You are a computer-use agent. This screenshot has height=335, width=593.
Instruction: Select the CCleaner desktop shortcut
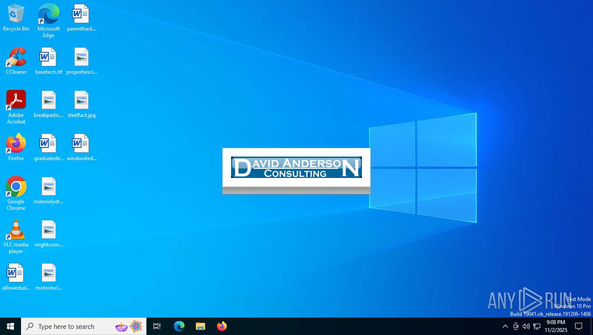[16, 61]
